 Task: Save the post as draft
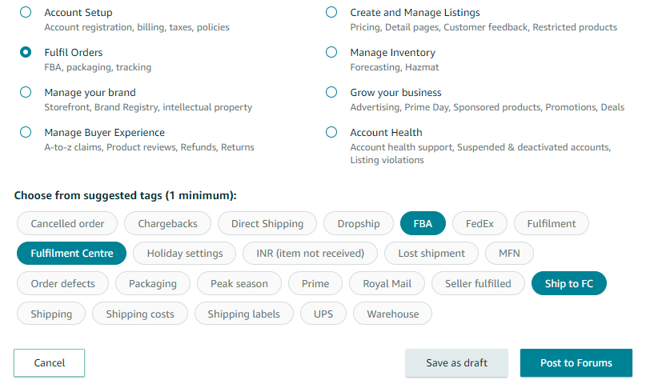(x=456, y=362)
